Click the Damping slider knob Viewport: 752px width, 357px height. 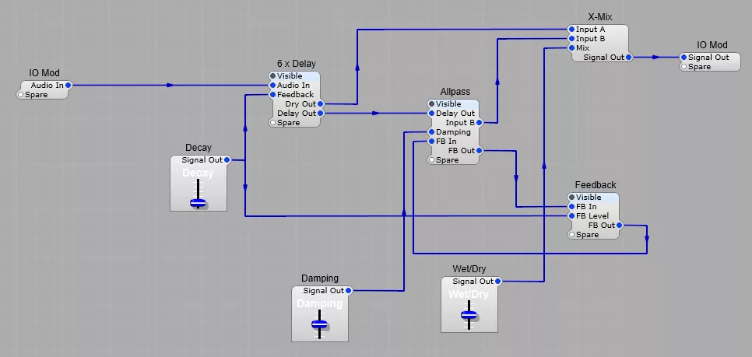[x=319, y=324]
